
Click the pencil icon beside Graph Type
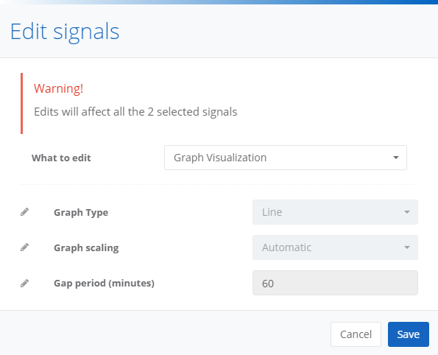click(x=24, y=212)
